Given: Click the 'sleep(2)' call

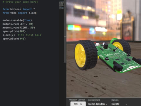Looking at the screenshot, I should tap(9, 35).
